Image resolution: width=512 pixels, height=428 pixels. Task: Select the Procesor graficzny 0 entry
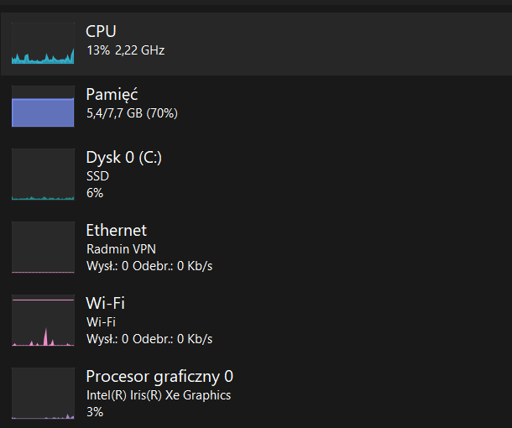[x=159, y=376]
